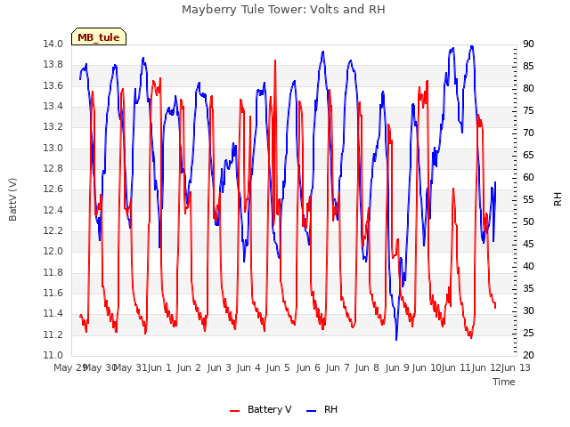Click the 13.2 left axis tick label
This screenshot has width=570, height=427.
(x=53, y=127)
